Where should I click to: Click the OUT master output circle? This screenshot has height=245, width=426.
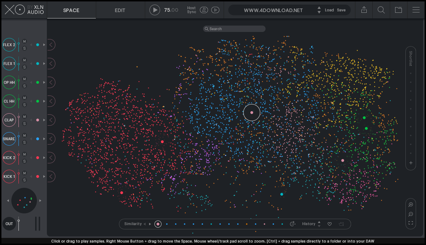click(x=9, y=224)
